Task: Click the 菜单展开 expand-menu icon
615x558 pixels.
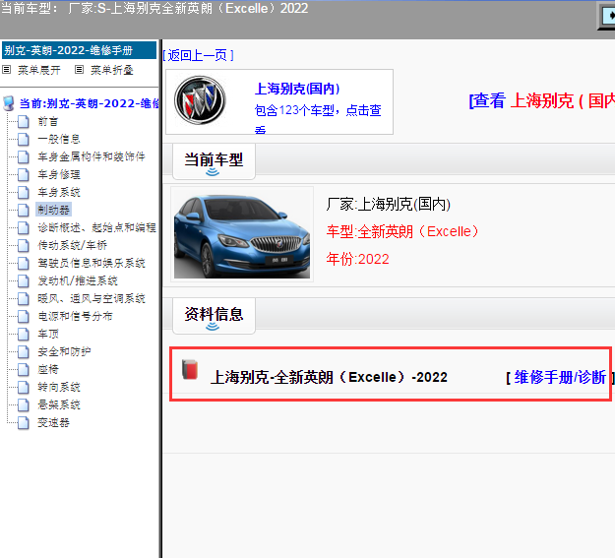Action: click(6, 70)
